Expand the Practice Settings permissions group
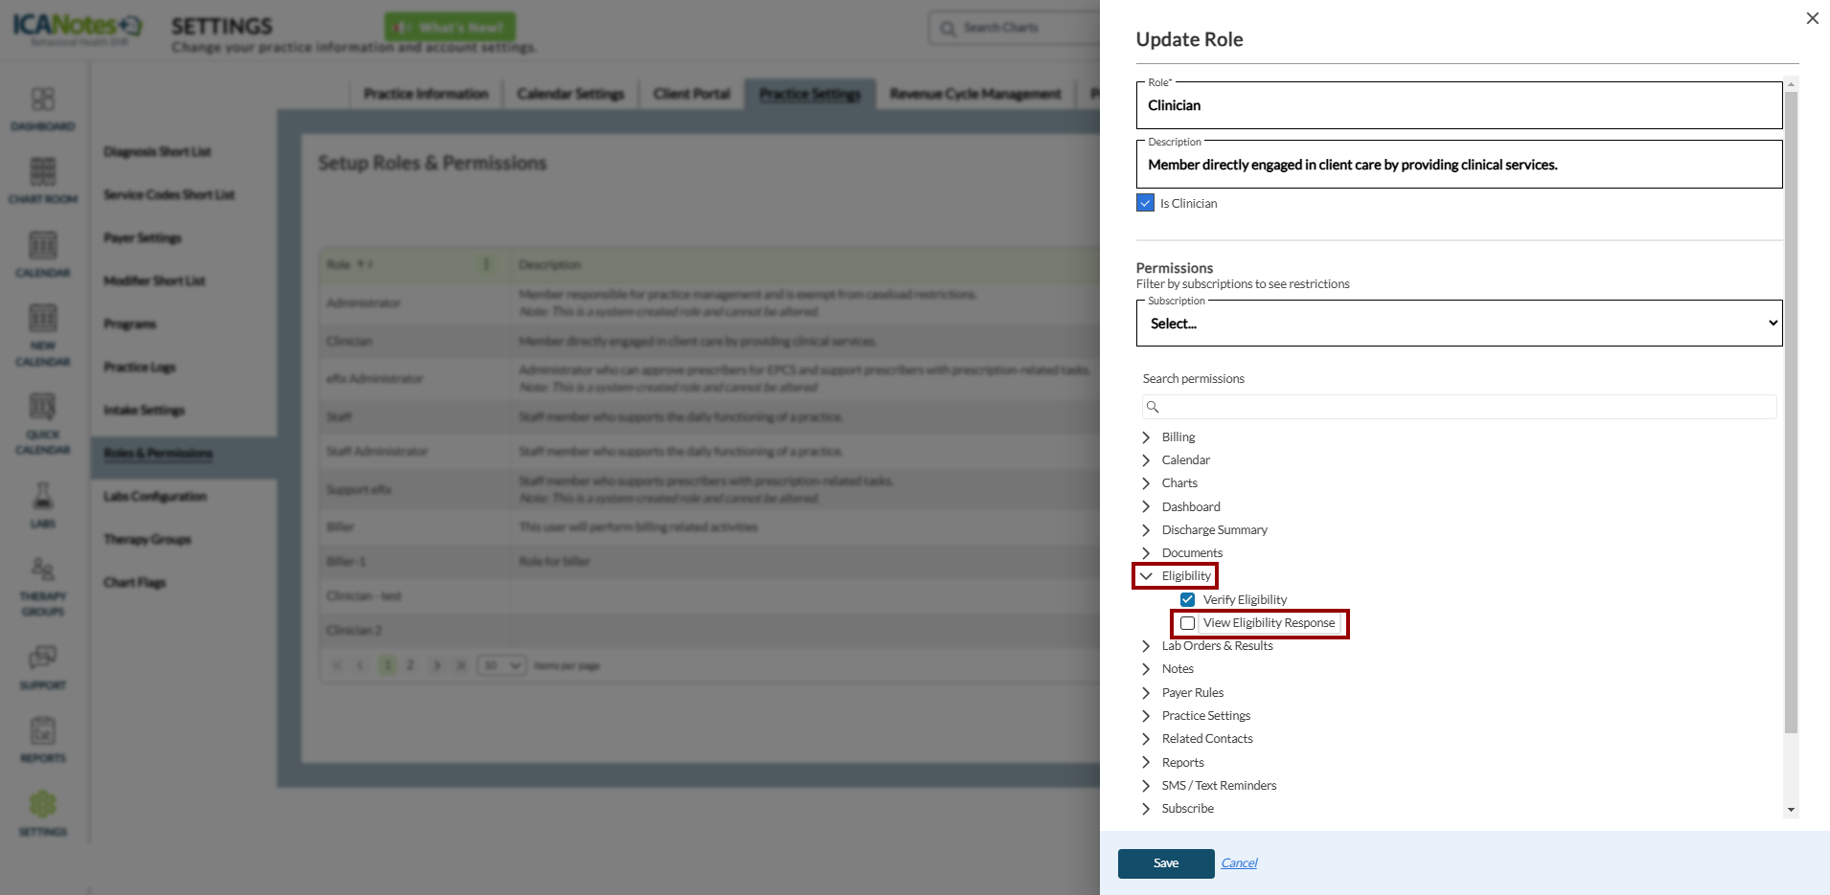 (1146, 716)
